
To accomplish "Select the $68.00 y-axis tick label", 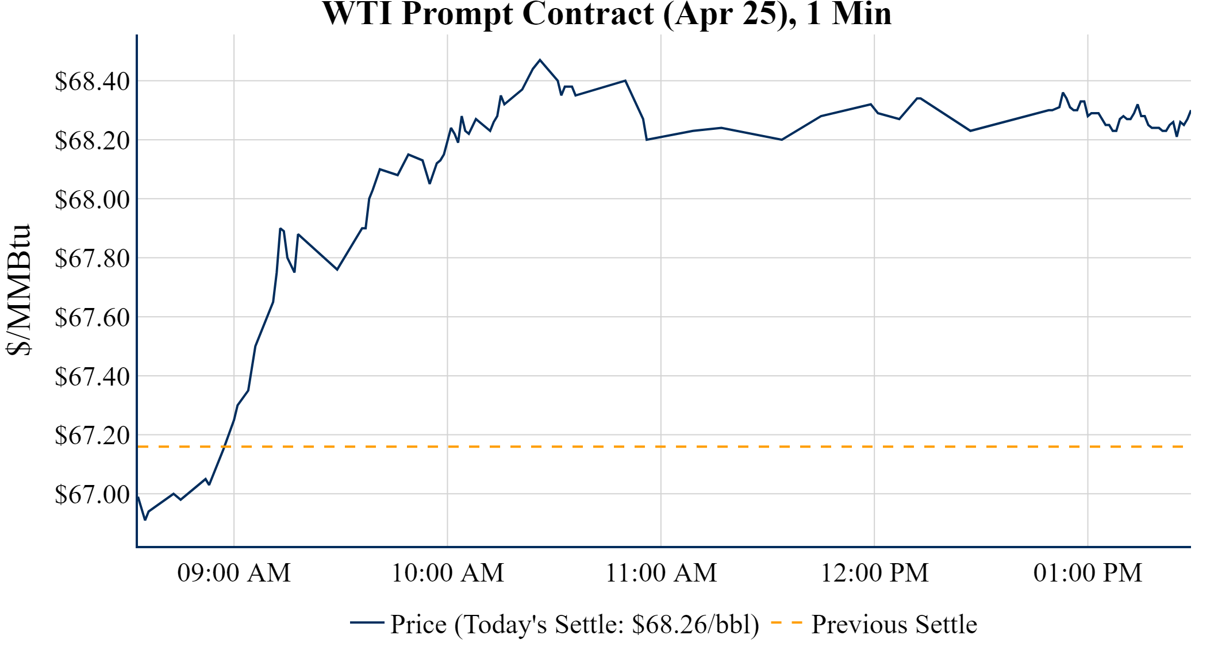I will pyautogui.click(x=92, y=199).
